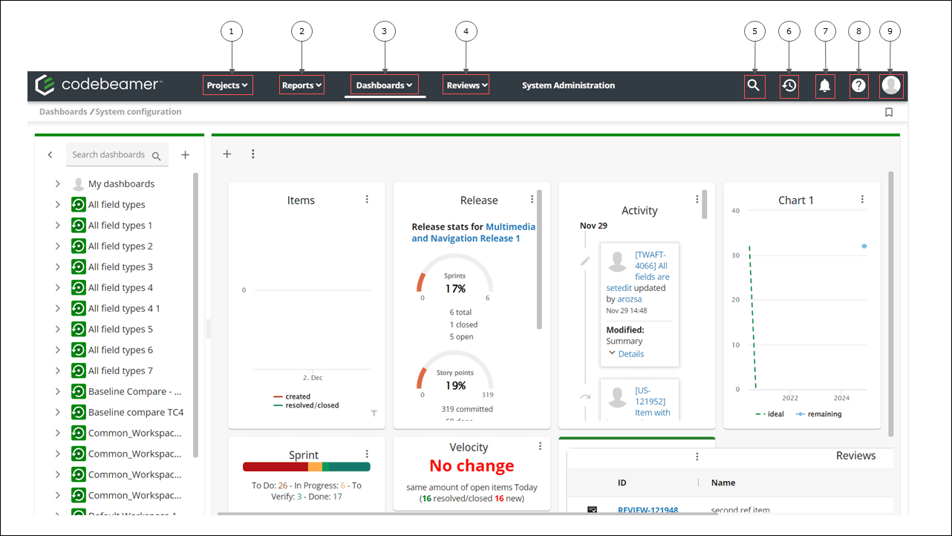This screenshot has width=952, height=536.
Task: Expand My dashboards tree node
Action: tap(57, 183)
